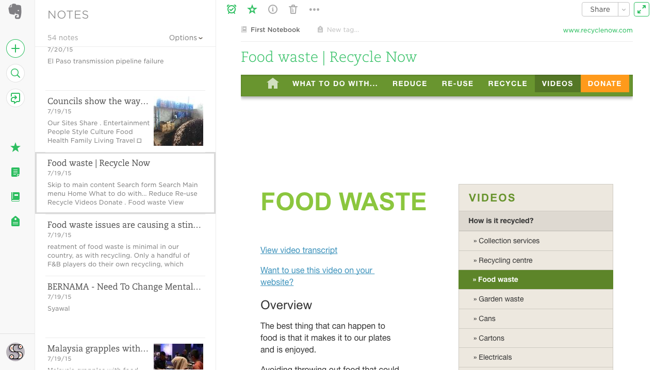Expand the Share button dropdown arrow
The height and width of the screenshot is (370, 655).
click(x=624, y=9)
